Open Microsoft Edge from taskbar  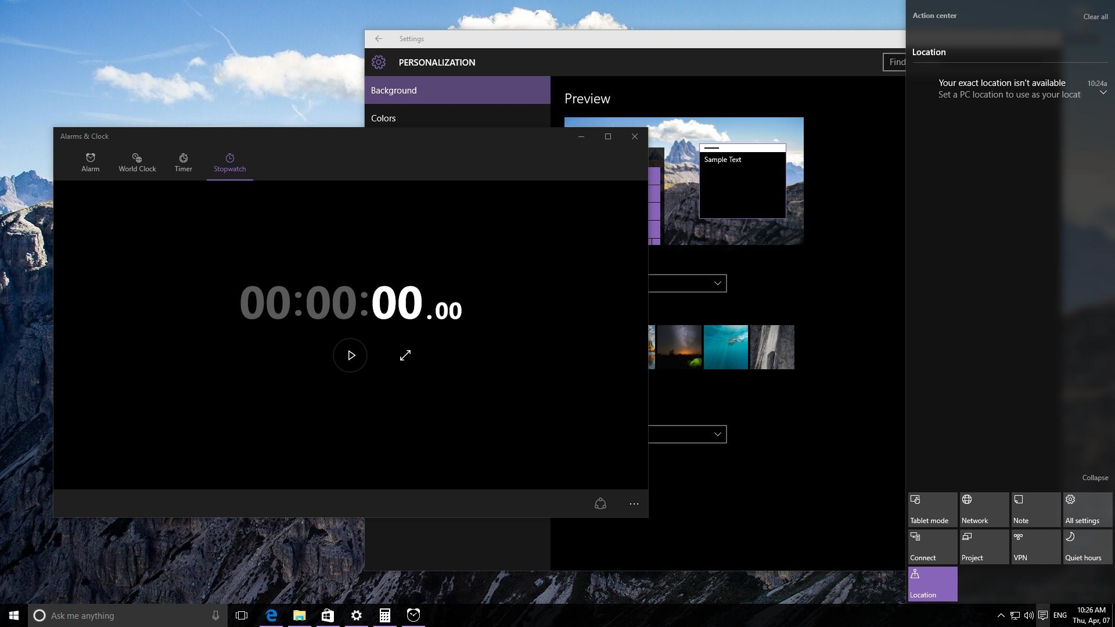[271, 615]
